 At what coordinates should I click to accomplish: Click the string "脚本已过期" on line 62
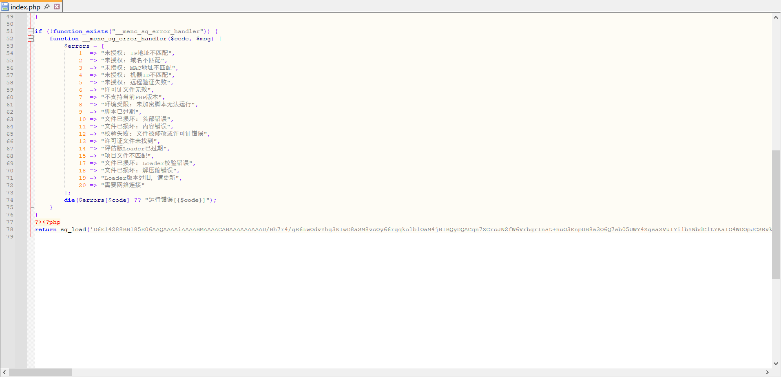coord(119,112)
